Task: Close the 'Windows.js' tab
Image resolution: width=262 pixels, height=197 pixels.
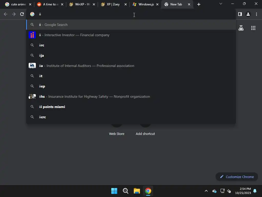Action: 157,5
